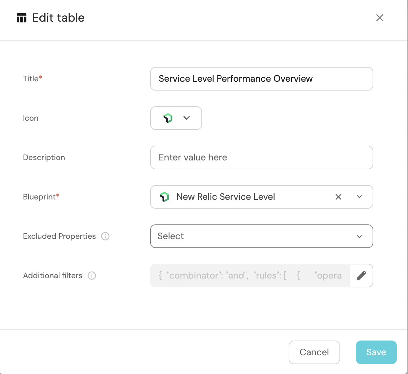
Task: Expand the Blueprint dropdown arrow
Action: click(359, 197)
